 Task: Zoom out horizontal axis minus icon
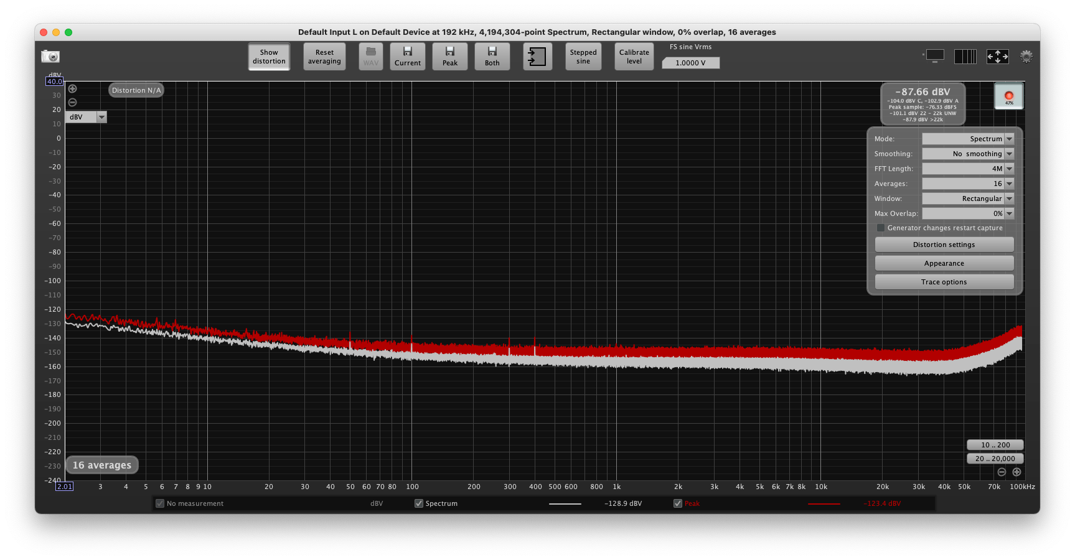point(1002,472)
